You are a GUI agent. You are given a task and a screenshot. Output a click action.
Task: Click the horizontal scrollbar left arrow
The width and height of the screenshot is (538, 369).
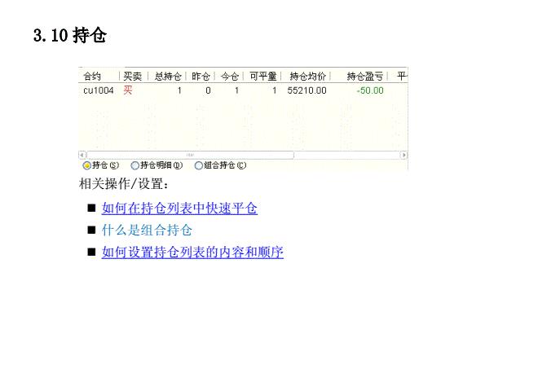(x=82, y=155)
